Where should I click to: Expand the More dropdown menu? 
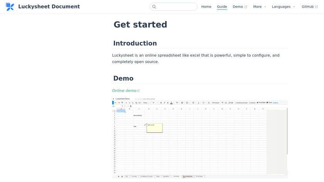click(260, 7)
